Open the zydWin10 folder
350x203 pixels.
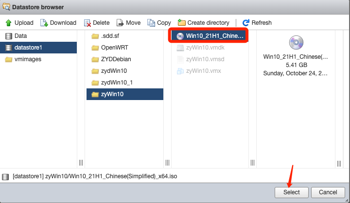click(125, 71)
